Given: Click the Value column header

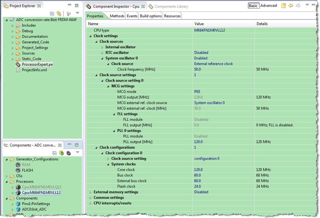Looking at the screenshot, I should [x=224, y=24].
